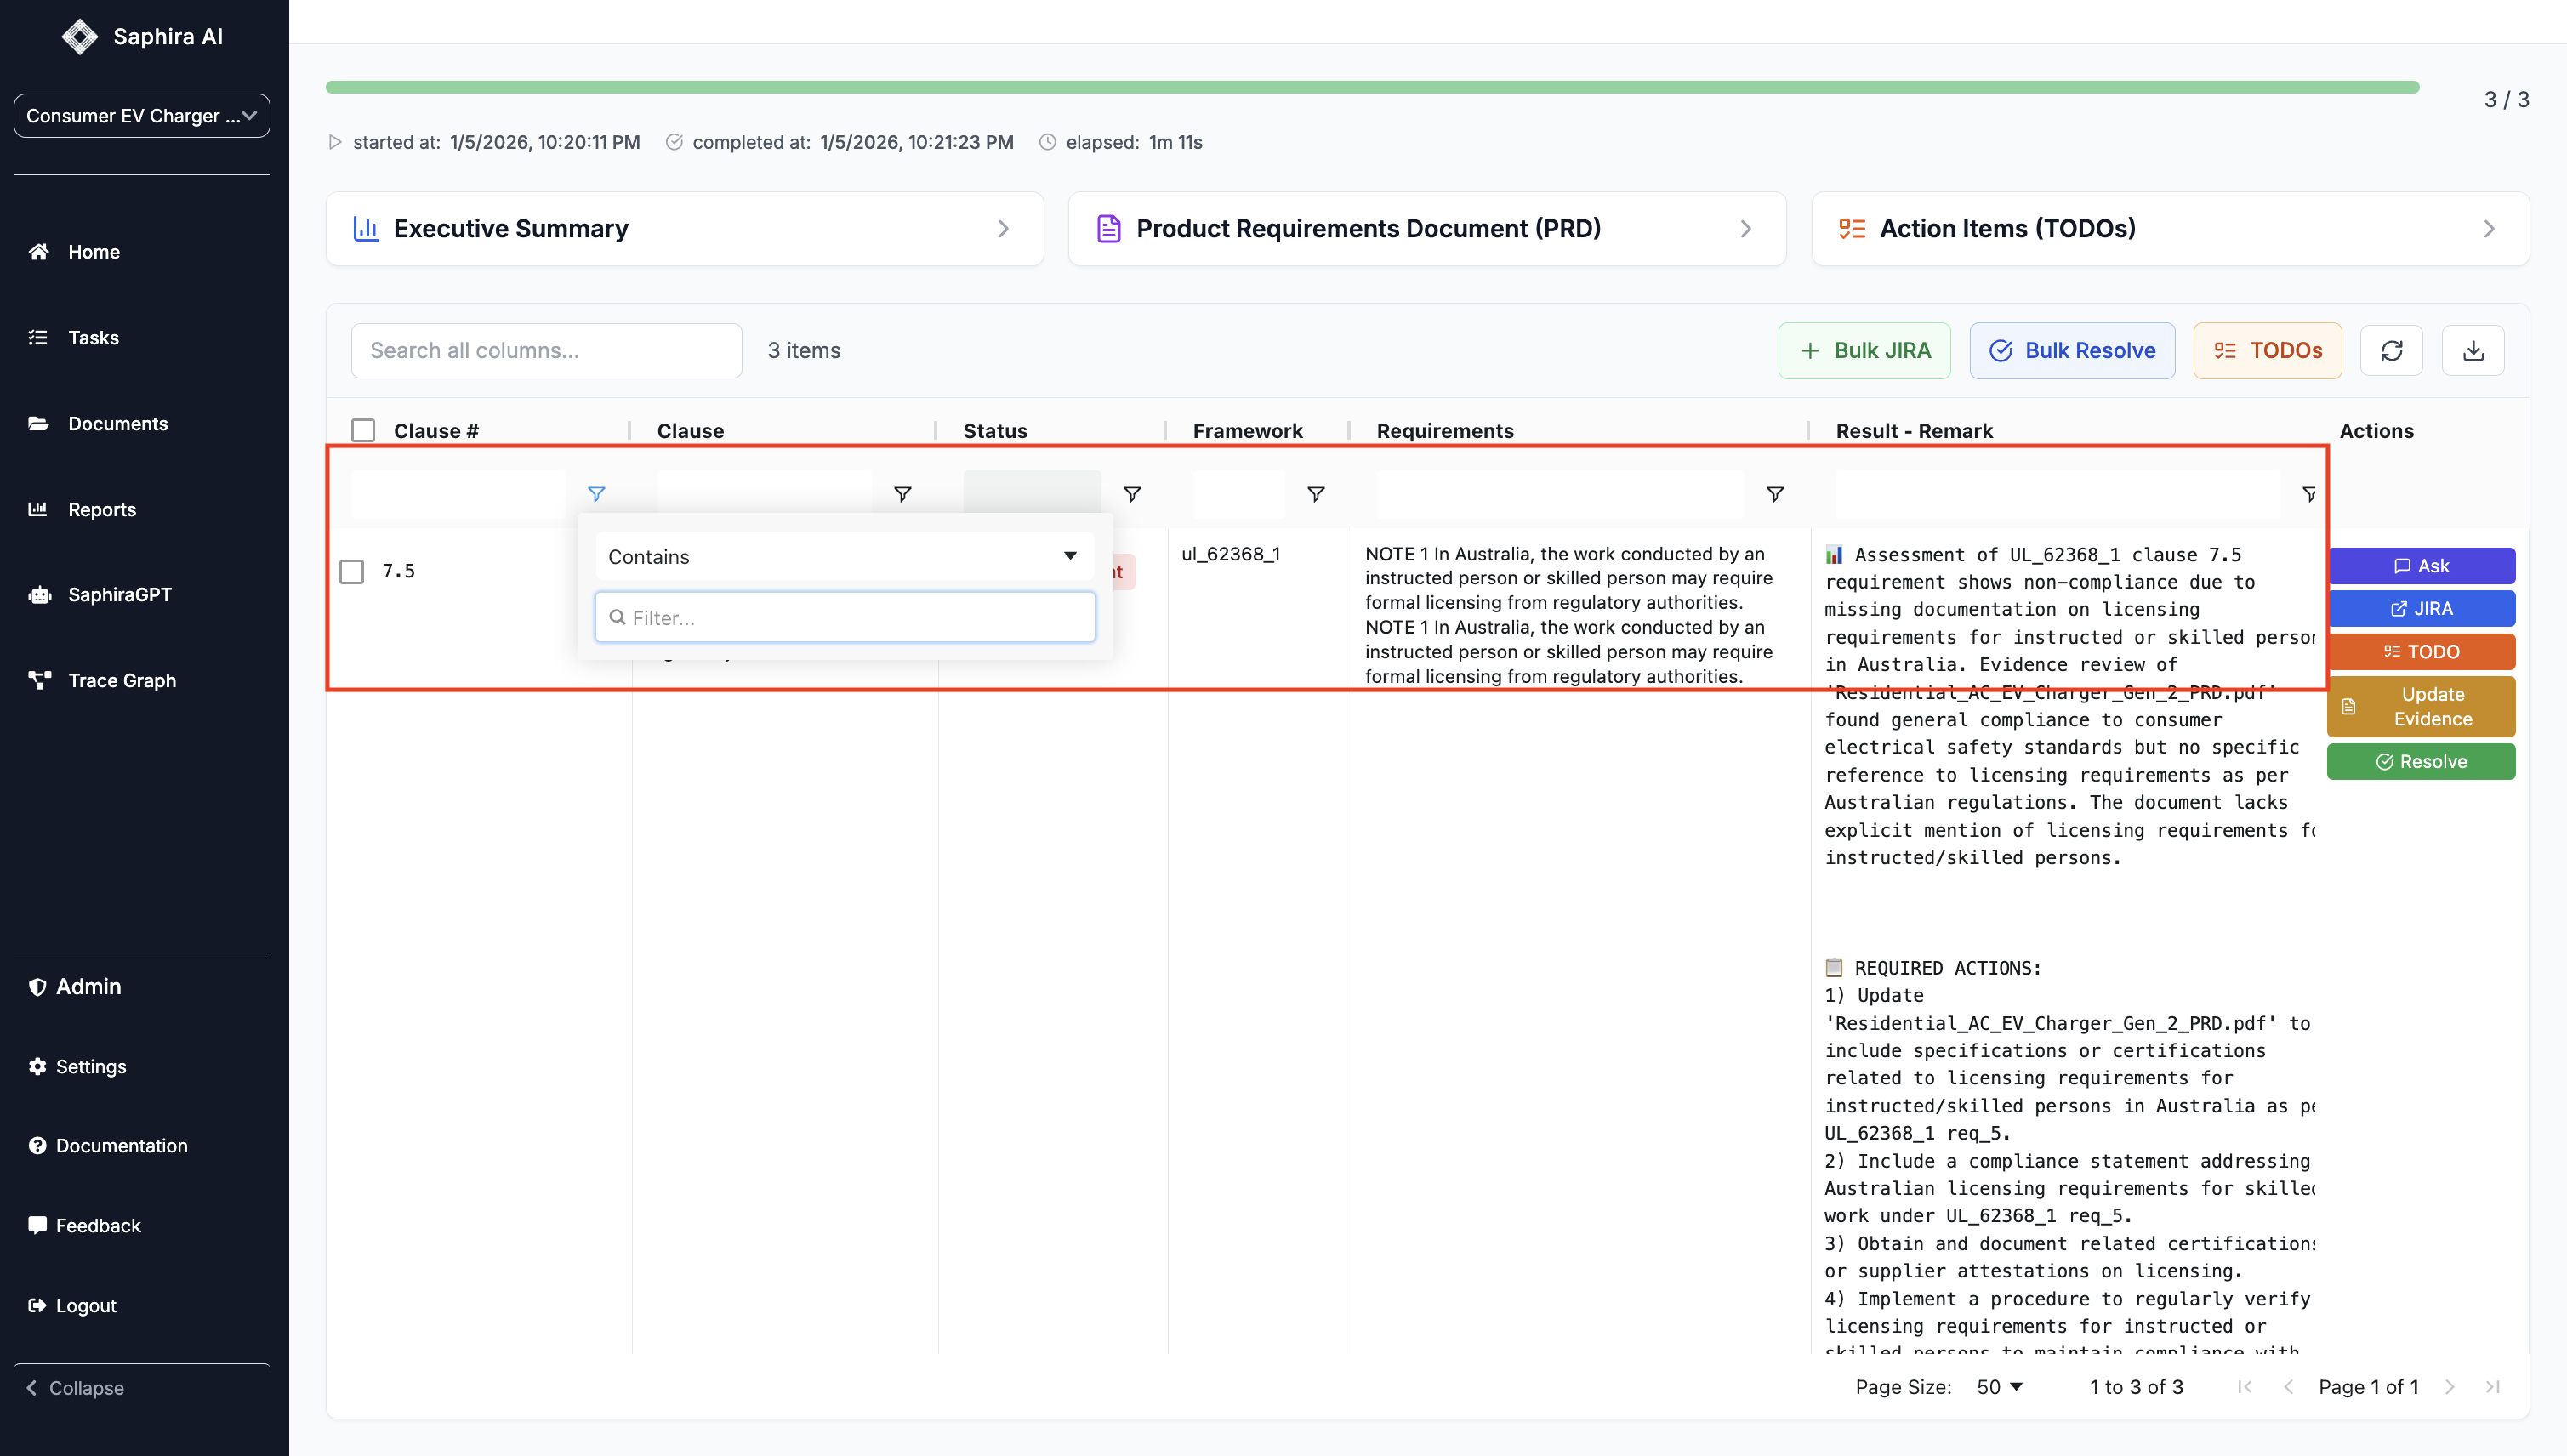Toggle the select-all header checkbox

[363, 430]
